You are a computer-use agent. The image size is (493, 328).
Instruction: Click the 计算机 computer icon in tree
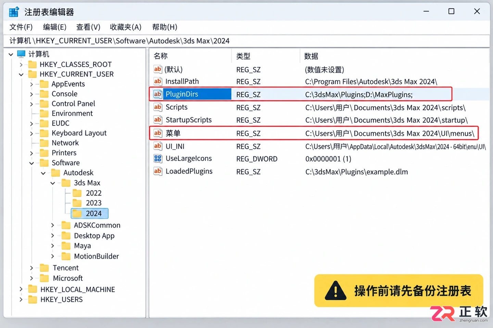[21, 54]
